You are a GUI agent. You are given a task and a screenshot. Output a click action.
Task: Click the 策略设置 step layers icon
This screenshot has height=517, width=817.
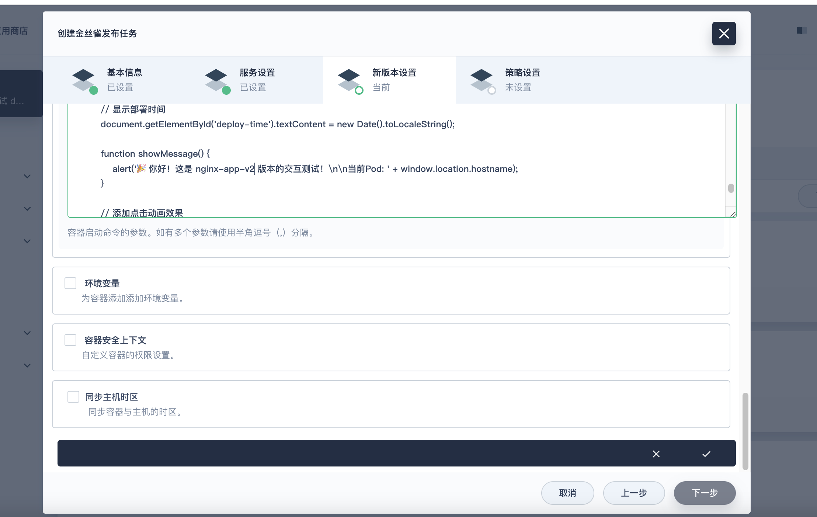pyautogui.click(x=482, y=79)
